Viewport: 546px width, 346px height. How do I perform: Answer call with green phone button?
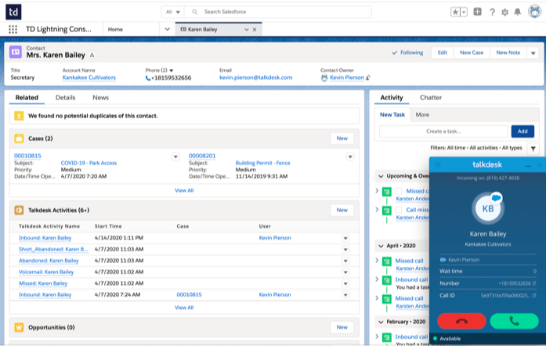515,321
